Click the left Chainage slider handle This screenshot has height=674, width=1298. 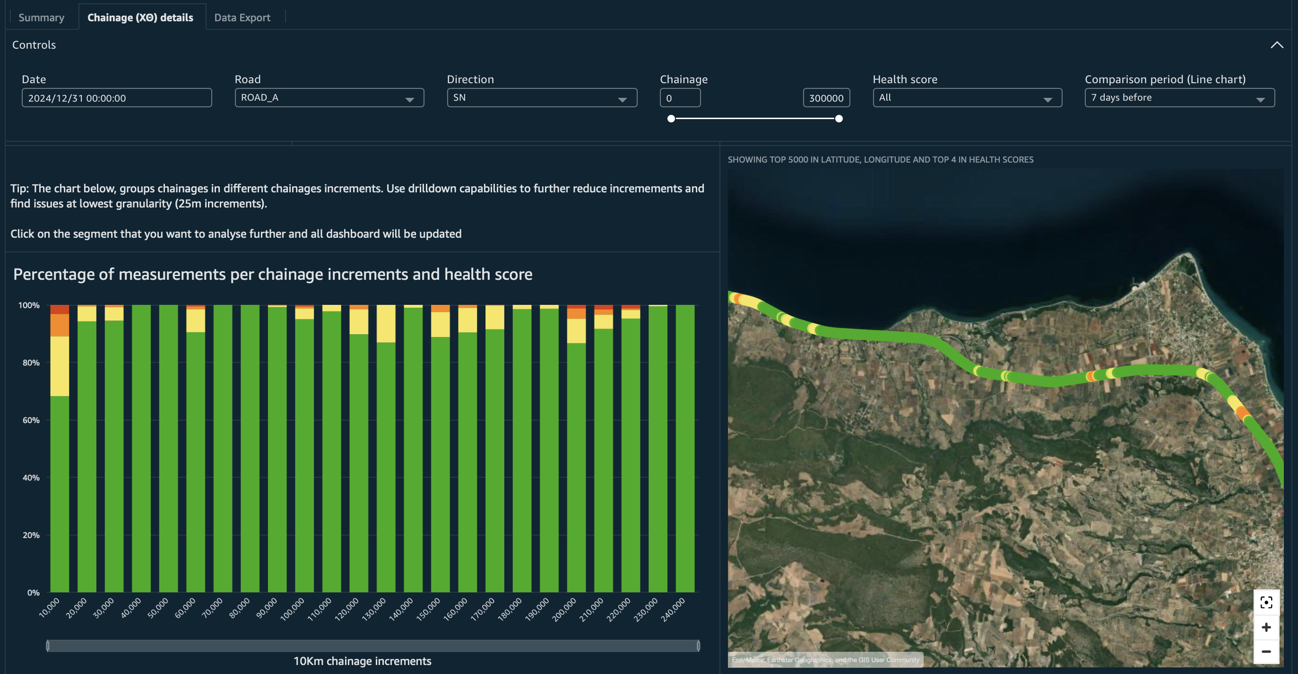671,119
